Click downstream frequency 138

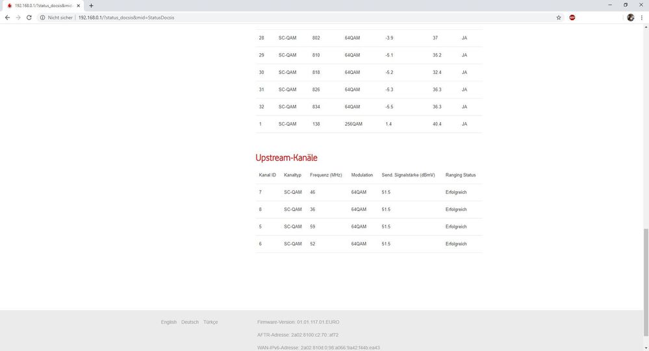(x=316, y=124)
